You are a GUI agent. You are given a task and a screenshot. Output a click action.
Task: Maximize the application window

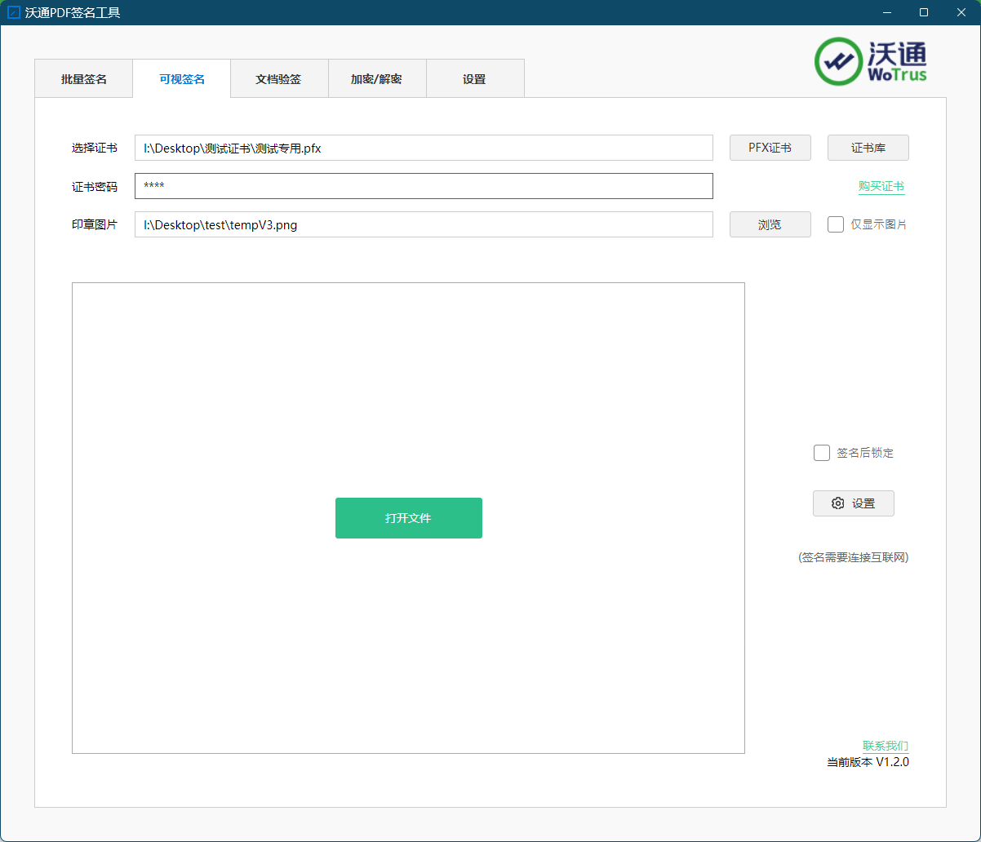click(x=923, y=12)
